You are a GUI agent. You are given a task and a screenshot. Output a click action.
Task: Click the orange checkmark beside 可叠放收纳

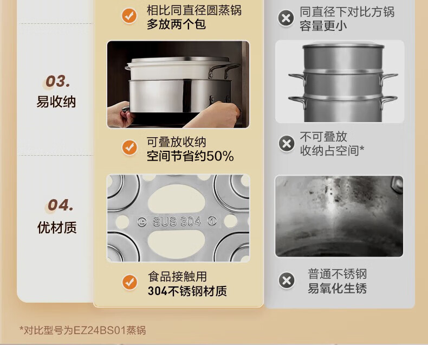tap(129, 148)
